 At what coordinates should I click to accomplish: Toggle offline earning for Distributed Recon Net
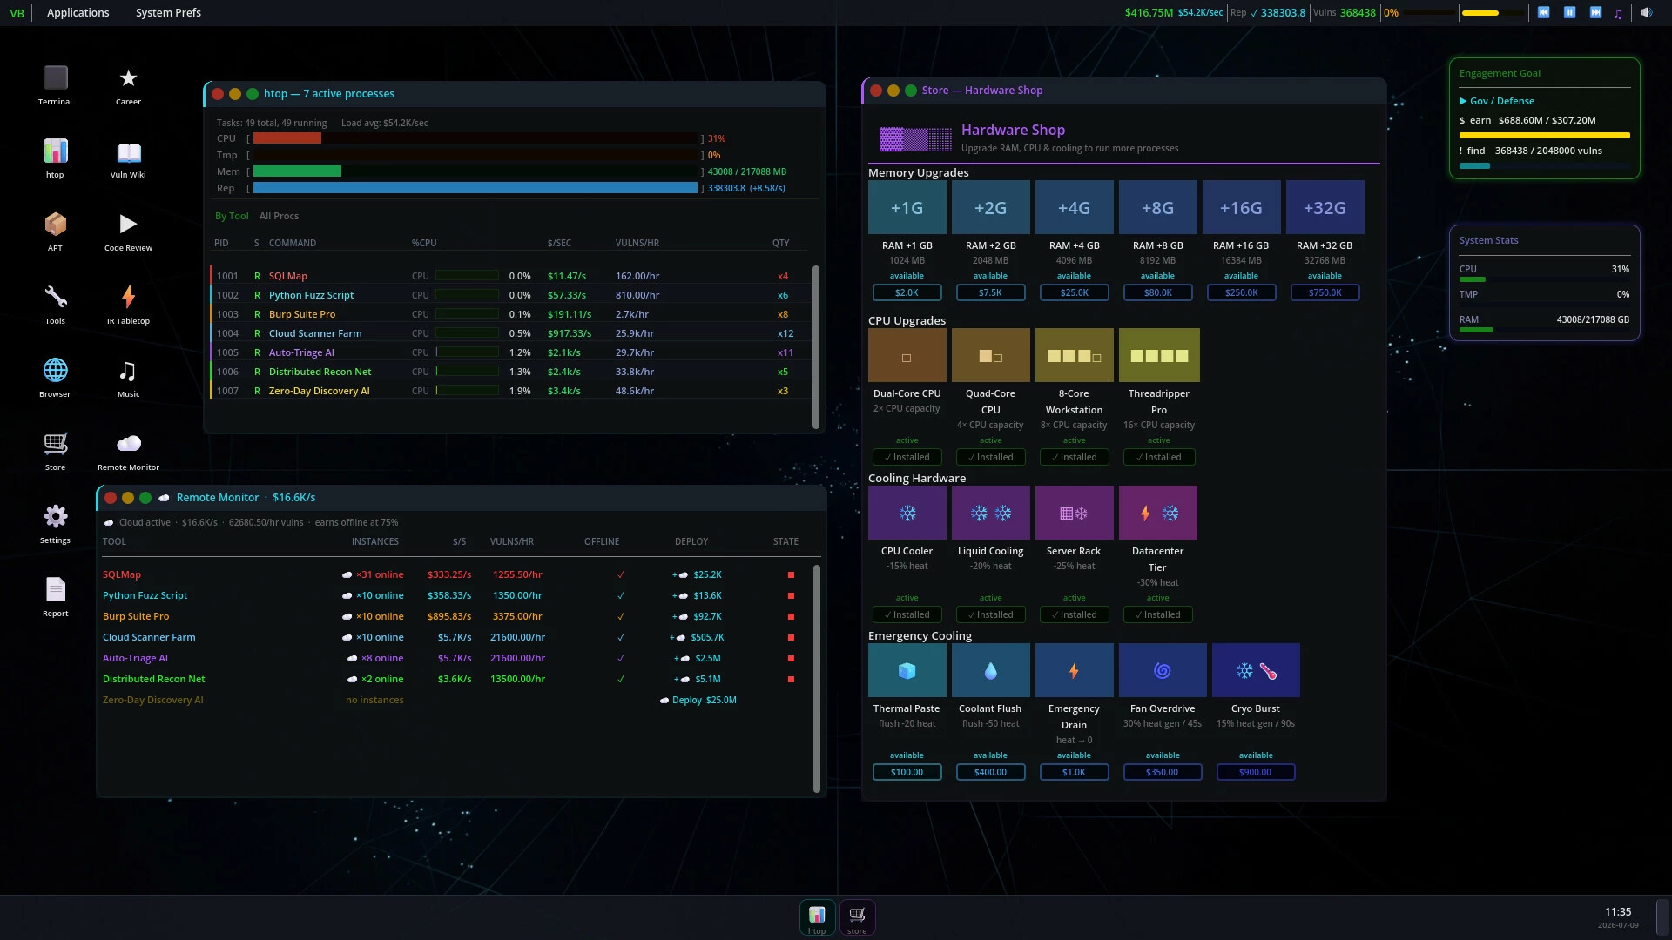tap(621, 679)
